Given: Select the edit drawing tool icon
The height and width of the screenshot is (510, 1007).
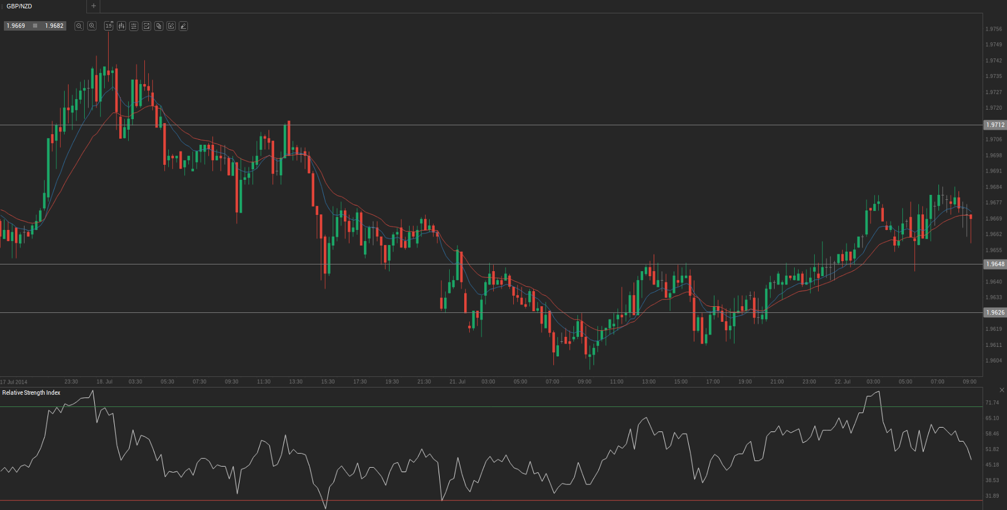Looking at the screenshot, I should tap(171, 26).
